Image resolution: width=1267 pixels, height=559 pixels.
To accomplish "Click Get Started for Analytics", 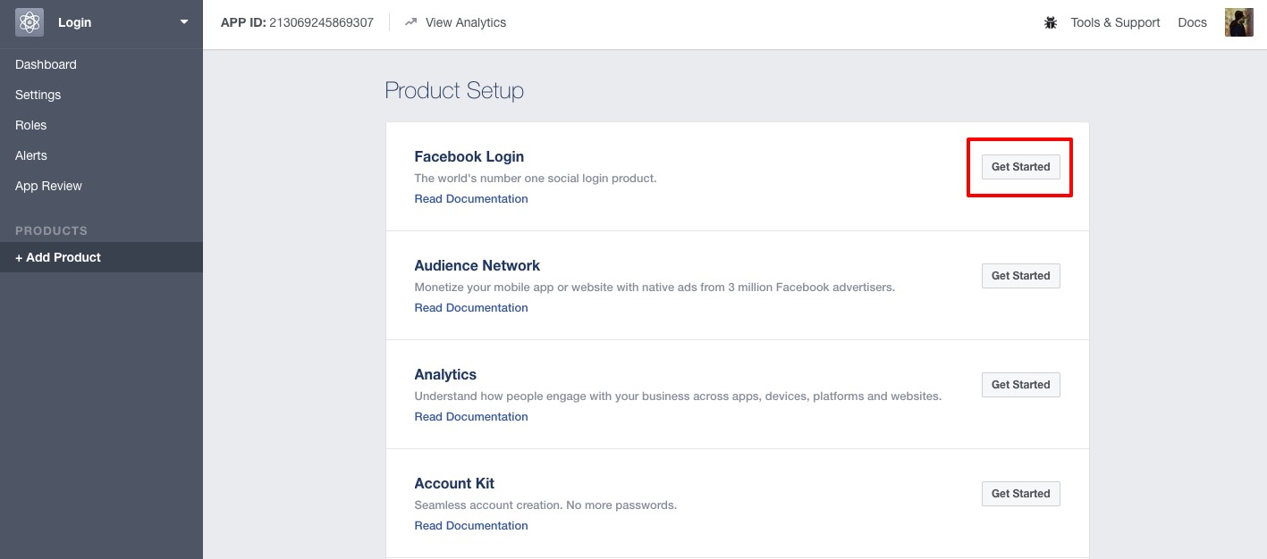I will tap(1020, 385).
